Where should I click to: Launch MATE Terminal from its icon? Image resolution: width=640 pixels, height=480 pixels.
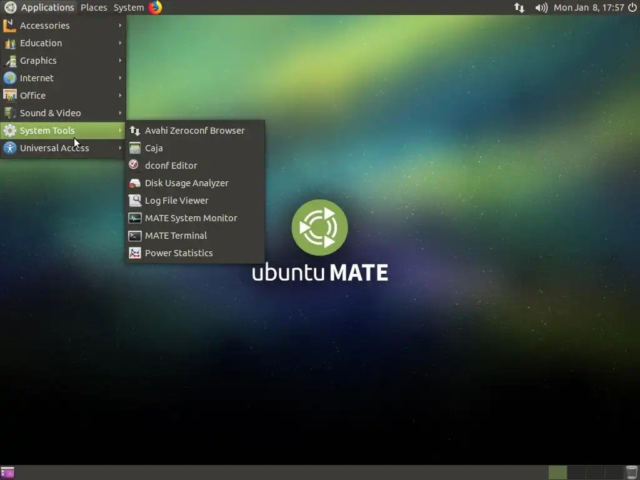[x=135, y=236]
